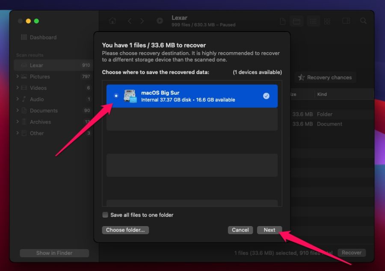This screenshot has height=271, width=385.
Task: Toggle the preview panel icon
Action: click(x=346, y=21)
